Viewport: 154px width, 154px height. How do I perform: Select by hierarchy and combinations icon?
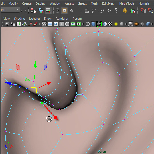tap(34, 11)
